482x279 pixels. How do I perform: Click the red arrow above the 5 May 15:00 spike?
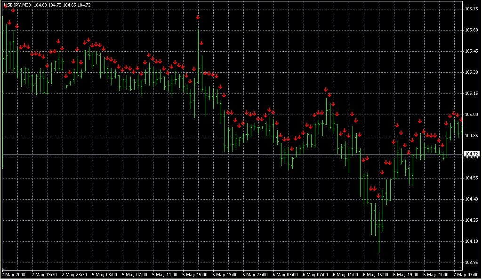[x=198, y=17]
